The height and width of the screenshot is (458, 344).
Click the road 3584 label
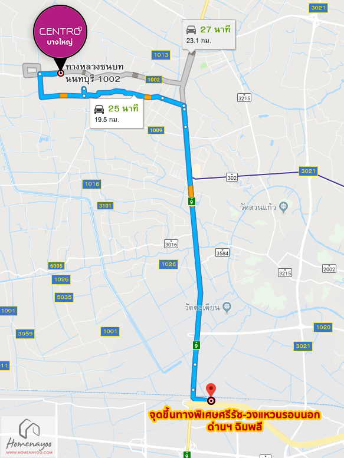[x=222, y=253]
